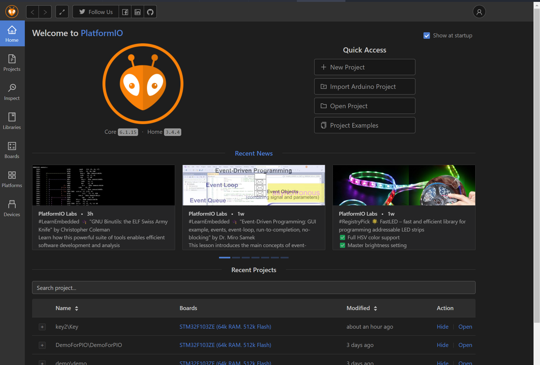Image resolution: width=540 pixels, height=365 pixels.
Task: Click the GitHub icon in toolbar
Action: tap(150, 12)
